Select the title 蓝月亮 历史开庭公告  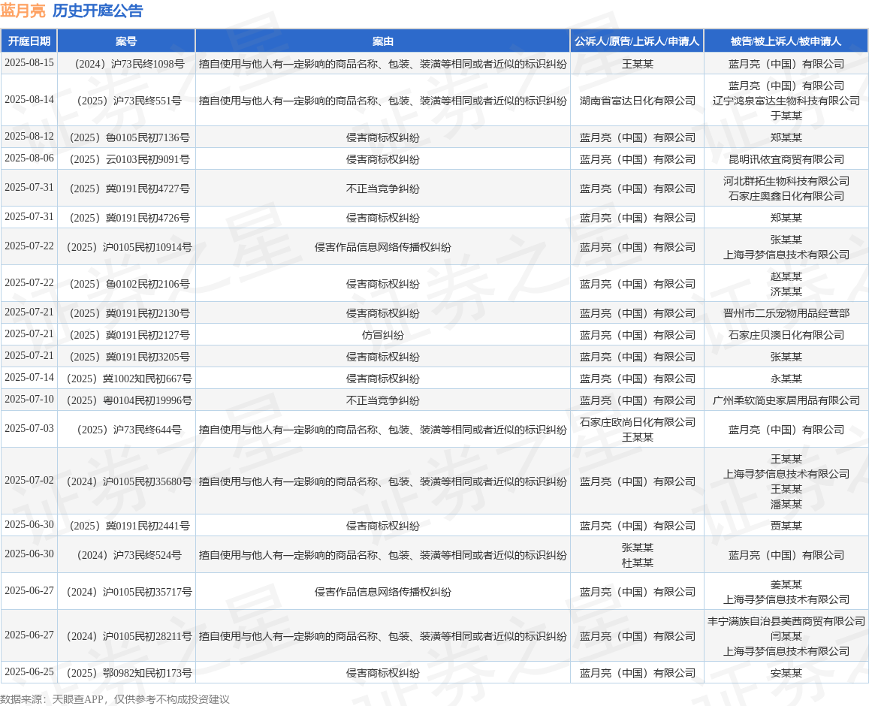click(x=71, y=11)
